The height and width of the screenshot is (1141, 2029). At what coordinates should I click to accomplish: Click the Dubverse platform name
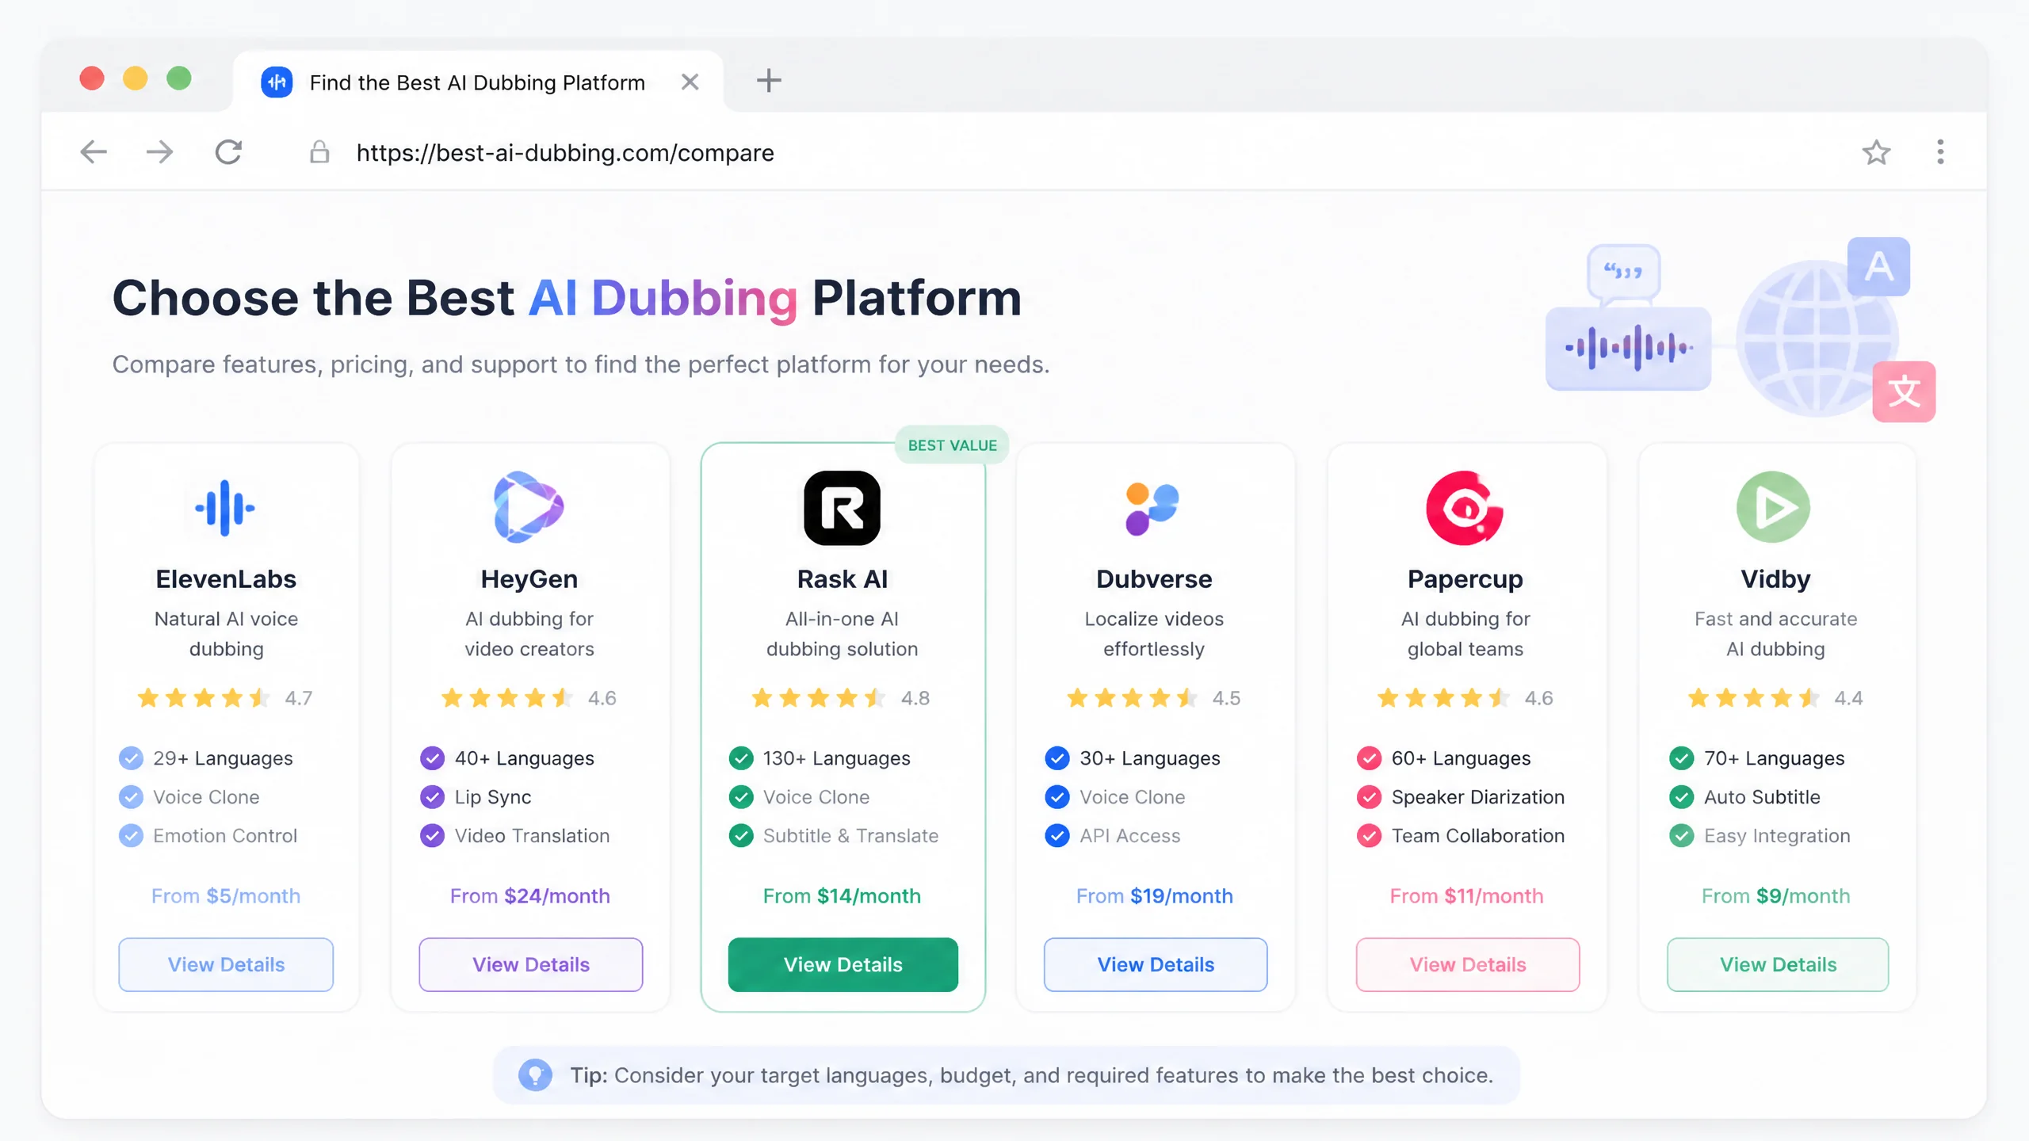tap(1154, 579)
